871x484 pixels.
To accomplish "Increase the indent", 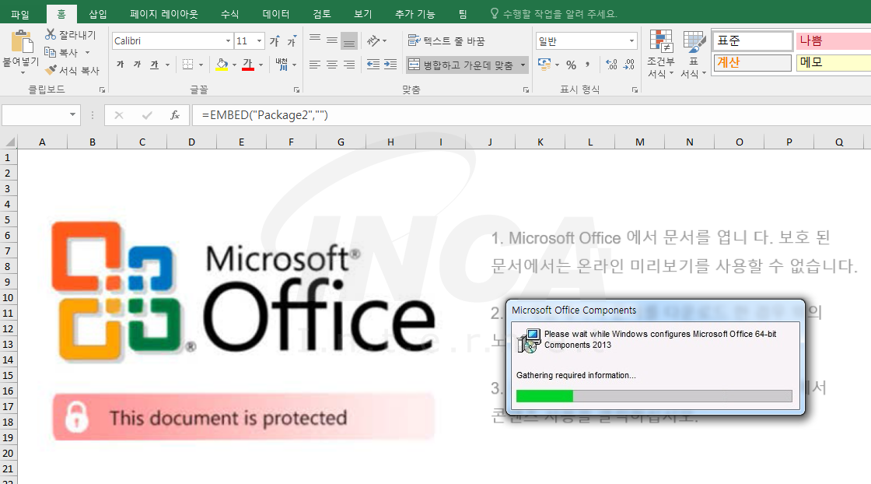I will (390, 65).
